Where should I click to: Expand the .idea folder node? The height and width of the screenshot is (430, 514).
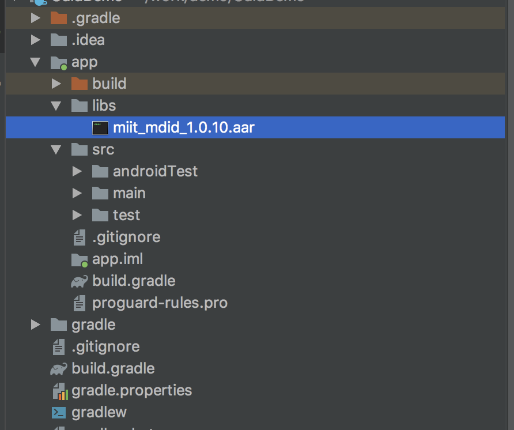36,40
